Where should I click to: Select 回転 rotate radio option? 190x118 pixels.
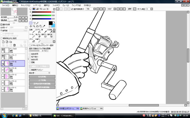(x=30, y=62)
